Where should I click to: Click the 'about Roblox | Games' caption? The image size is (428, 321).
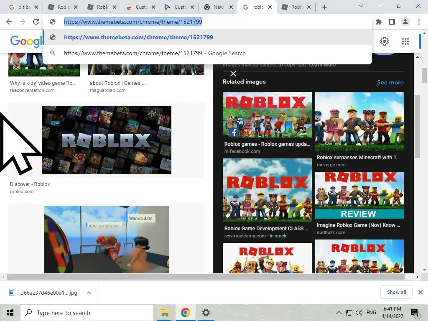(x=118, y=83)
